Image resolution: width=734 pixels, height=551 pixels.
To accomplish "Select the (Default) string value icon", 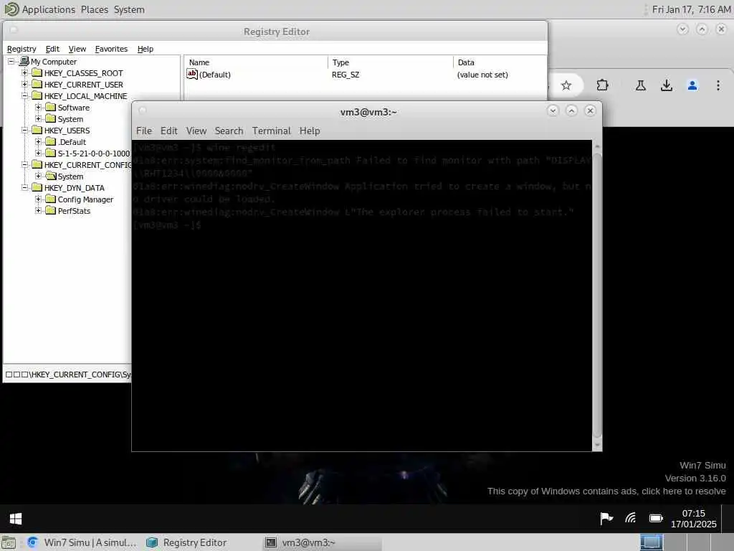I will pos(192,74).
